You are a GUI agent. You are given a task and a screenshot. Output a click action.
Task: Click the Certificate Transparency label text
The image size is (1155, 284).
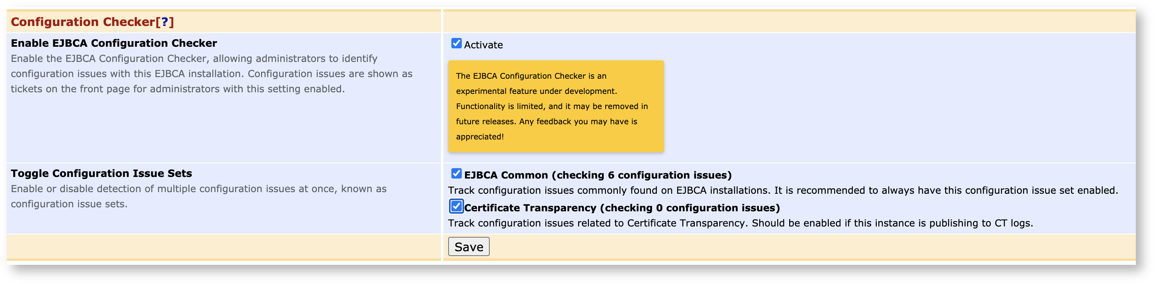coord(530,208)
